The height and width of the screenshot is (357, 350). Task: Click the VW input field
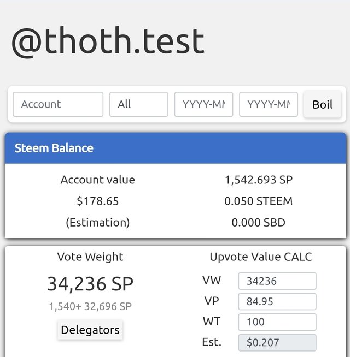(277, 281)
